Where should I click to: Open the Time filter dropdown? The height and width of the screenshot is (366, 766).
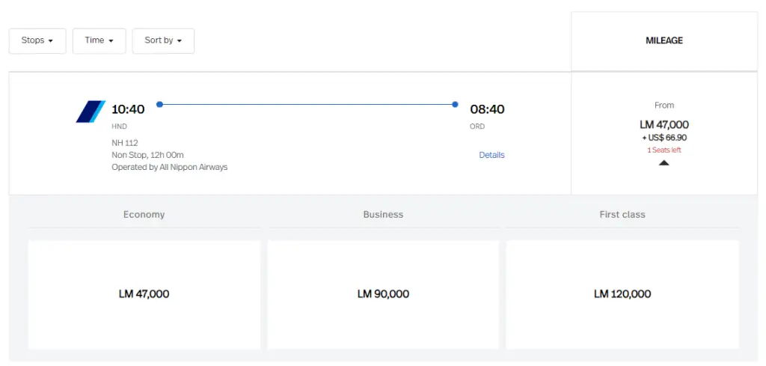[x=99, y=40]
